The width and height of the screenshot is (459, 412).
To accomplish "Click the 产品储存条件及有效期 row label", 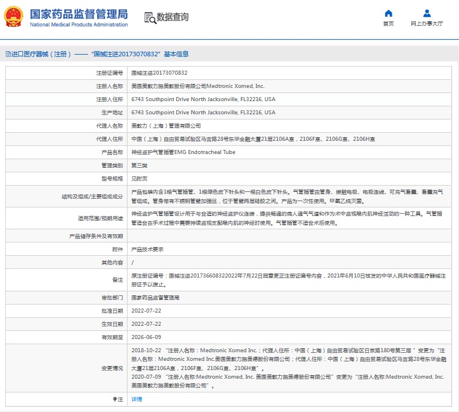I will point(96,236).
